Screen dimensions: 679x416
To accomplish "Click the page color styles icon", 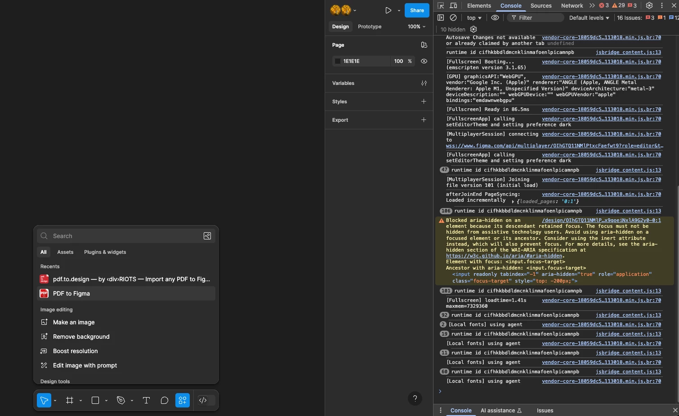I will click(x=424, y=45).
